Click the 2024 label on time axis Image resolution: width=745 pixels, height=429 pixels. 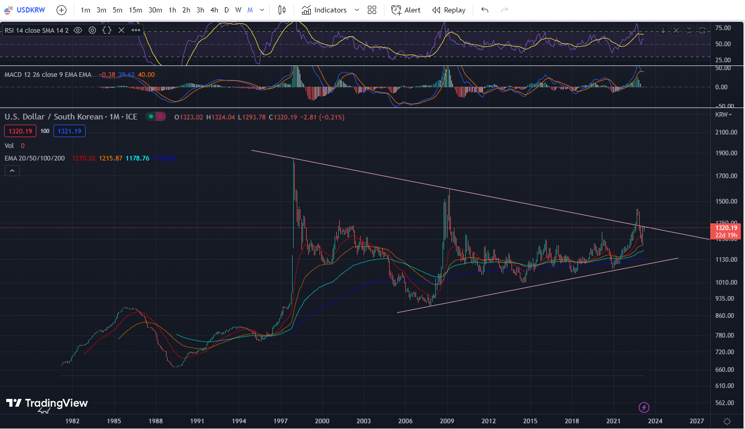coord(655,421)
